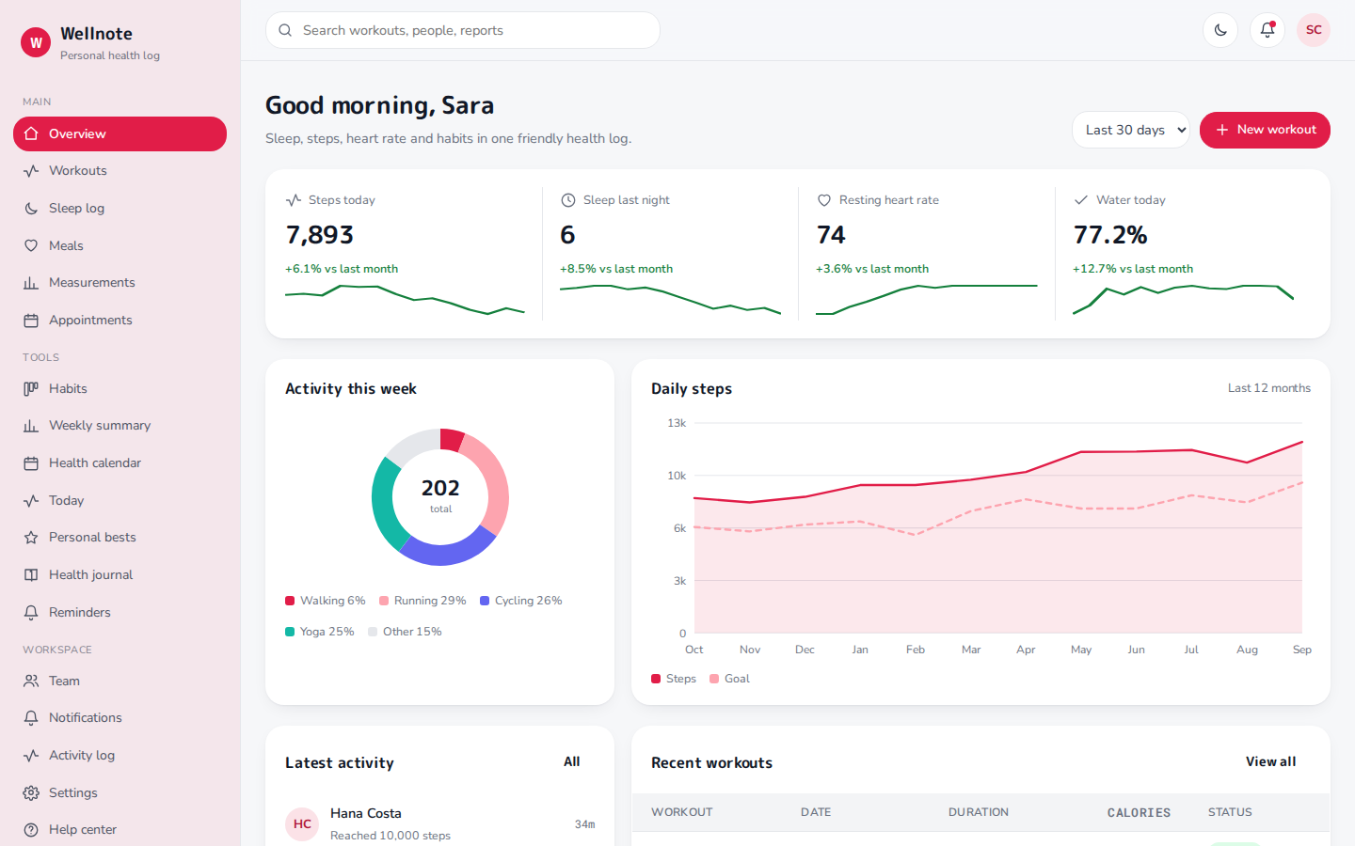Click the Weekly summary chart icon

(x=31, y=426)
